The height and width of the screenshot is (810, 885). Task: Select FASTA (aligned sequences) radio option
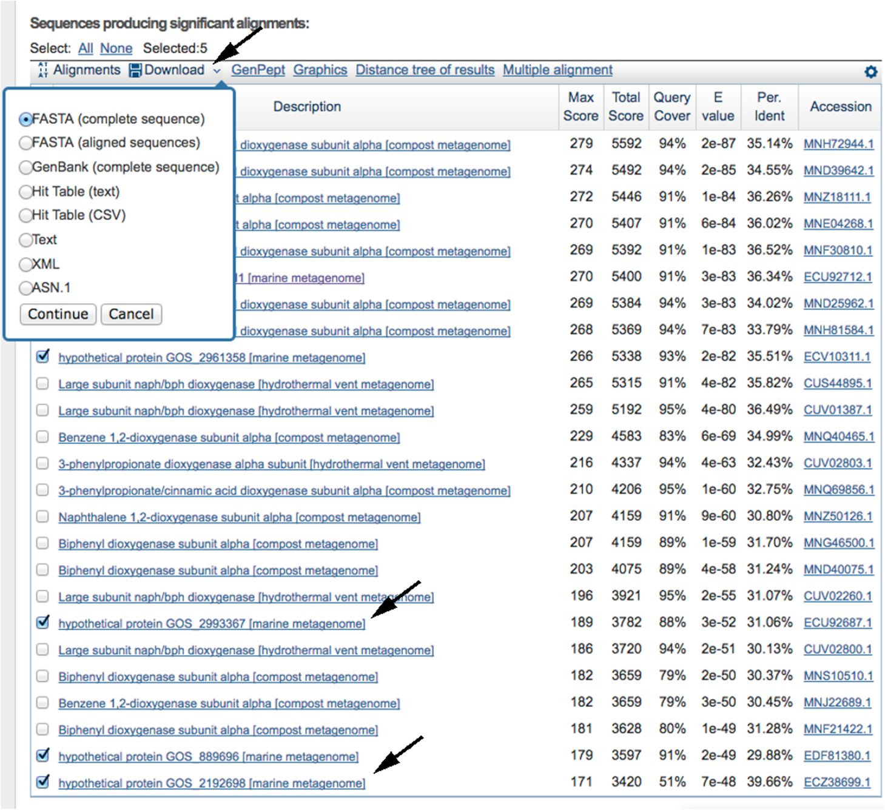[25, 143]
